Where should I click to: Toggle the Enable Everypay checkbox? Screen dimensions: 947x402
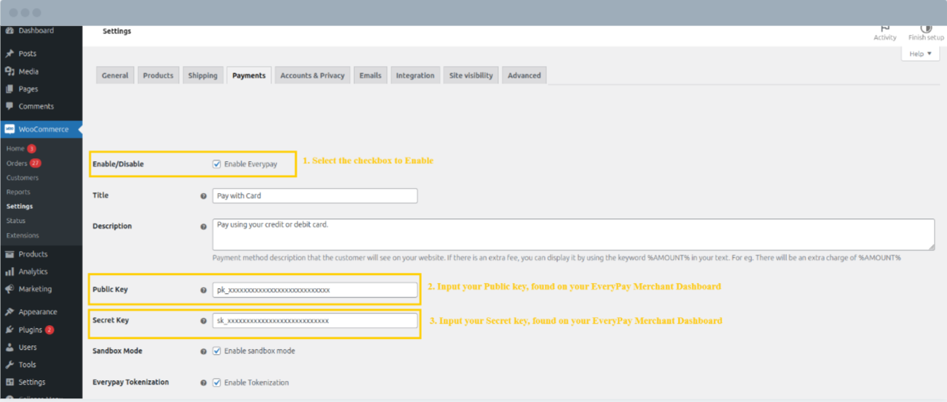coord(217,164)
